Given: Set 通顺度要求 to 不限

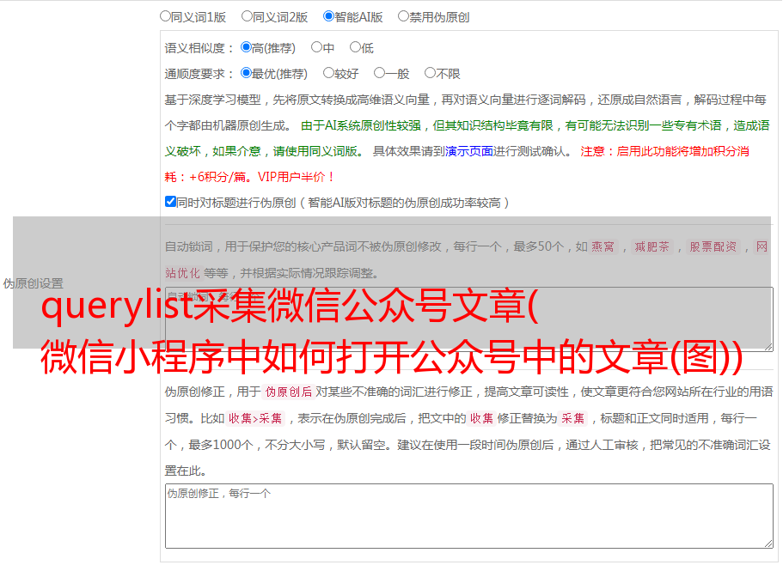Looking at the screenshot, I should [430, 73].
